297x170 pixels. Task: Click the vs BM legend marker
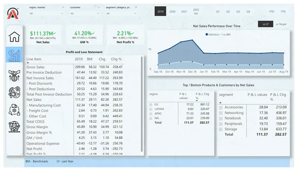(x=222, y=34)
